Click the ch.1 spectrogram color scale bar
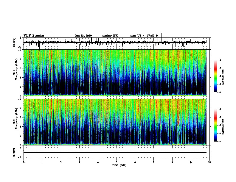This screenshot has height=182, width=236. [215, 76]
